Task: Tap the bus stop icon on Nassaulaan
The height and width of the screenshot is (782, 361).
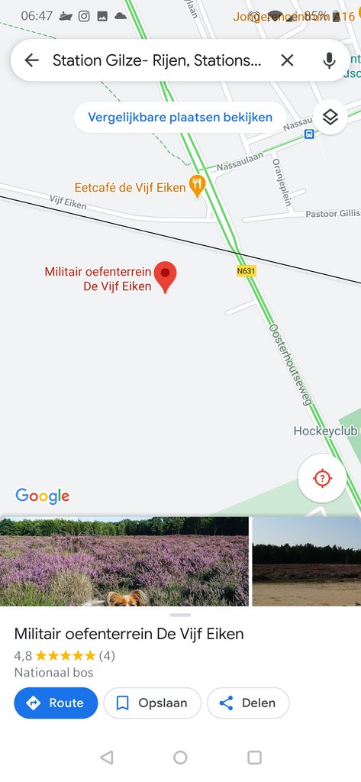Action: [x=310, y=134]
